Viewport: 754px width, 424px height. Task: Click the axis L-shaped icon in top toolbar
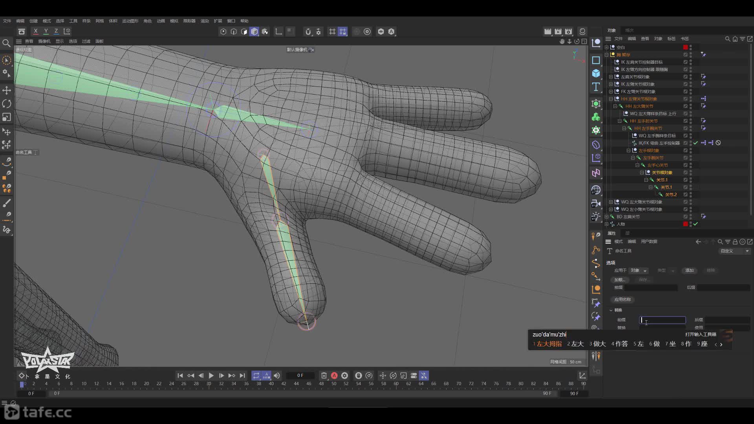coord(278,31)
